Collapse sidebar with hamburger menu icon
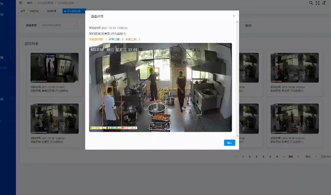The height and width of the screenshot is (195, 331). (21, 3)
